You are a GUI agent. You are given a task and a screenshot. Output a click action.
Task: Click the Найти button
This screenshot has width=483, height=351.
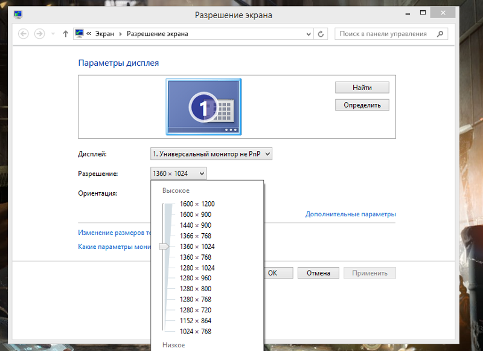362,88
